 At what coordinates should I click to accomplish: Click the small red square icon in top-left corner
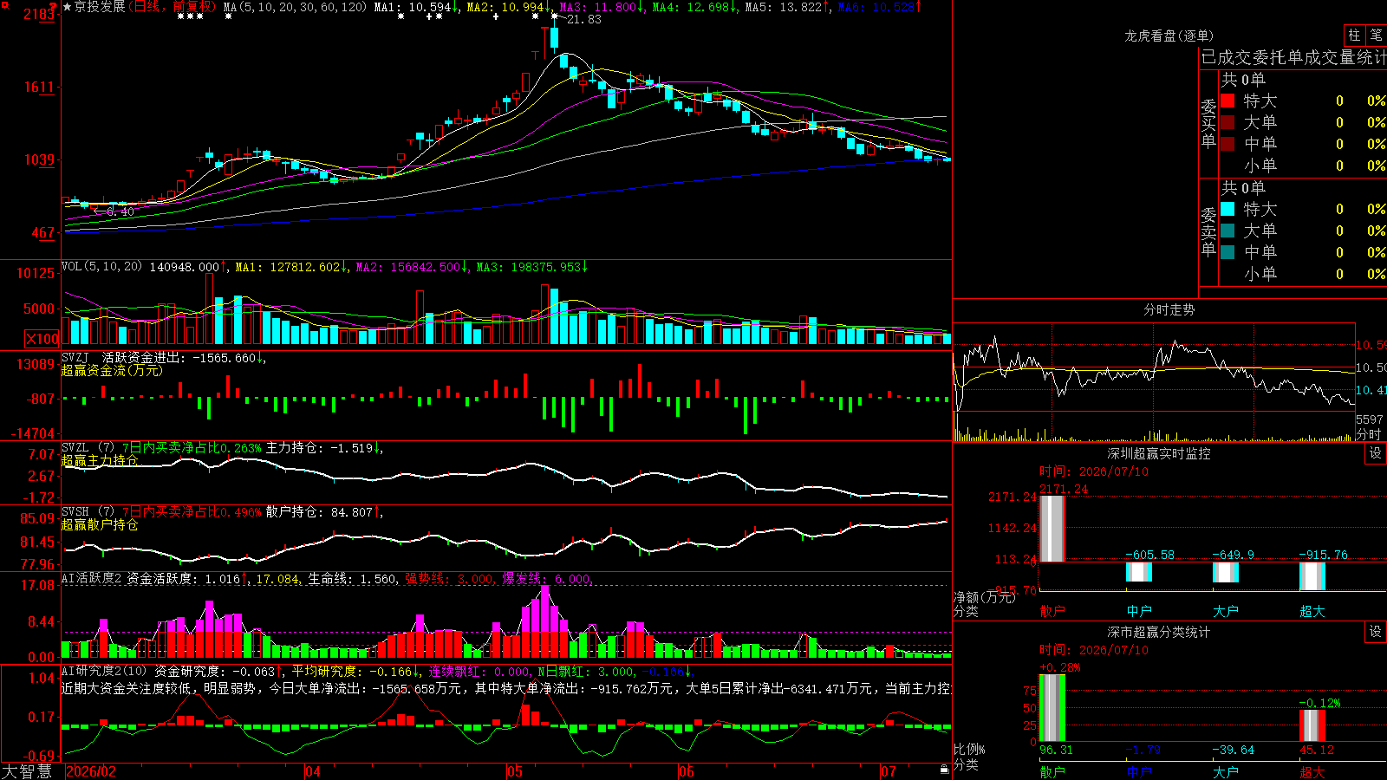click(x=3, y=3)
